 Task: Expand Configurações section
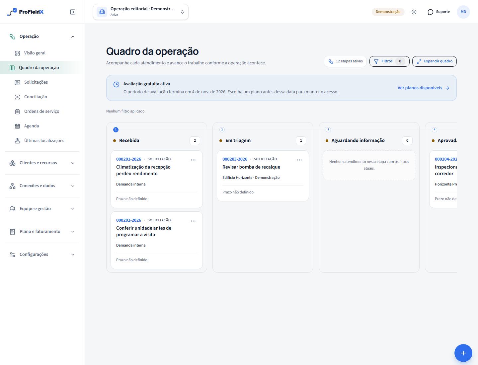click(x=42, y=255)
